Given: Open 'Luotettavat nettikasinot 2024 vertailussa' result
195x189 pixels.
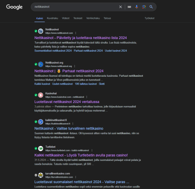Looking at the screenshot, I should pos(67,102).
